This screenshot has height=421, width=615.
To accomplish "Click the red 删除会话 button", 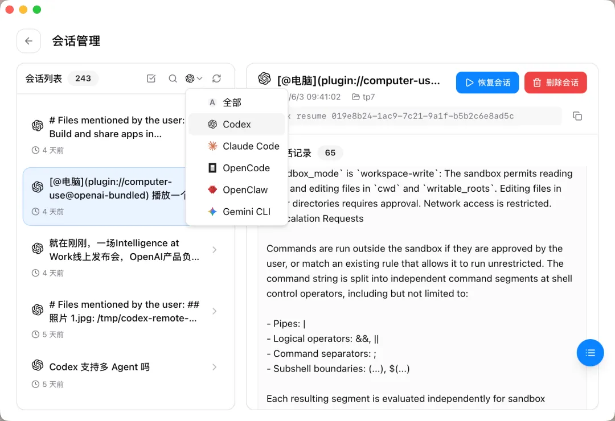I will tap(555, 82).
